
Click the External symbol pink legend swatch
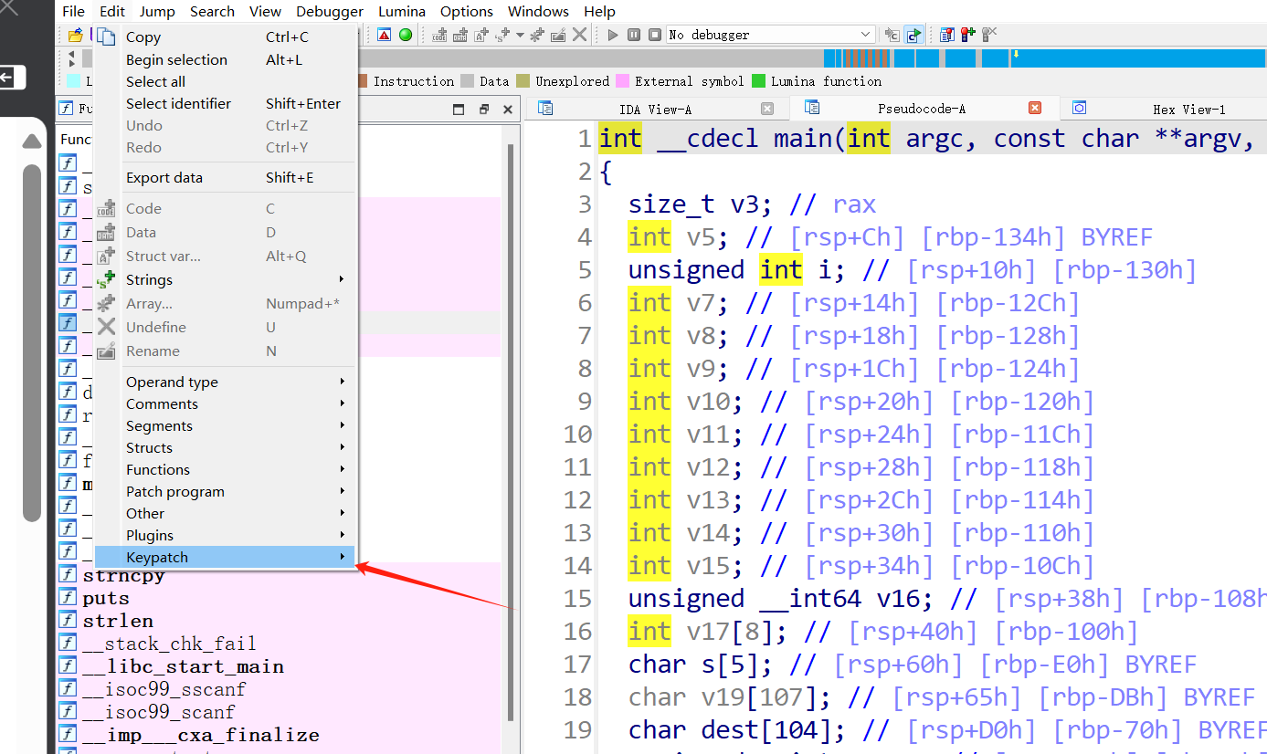point(623,81)
